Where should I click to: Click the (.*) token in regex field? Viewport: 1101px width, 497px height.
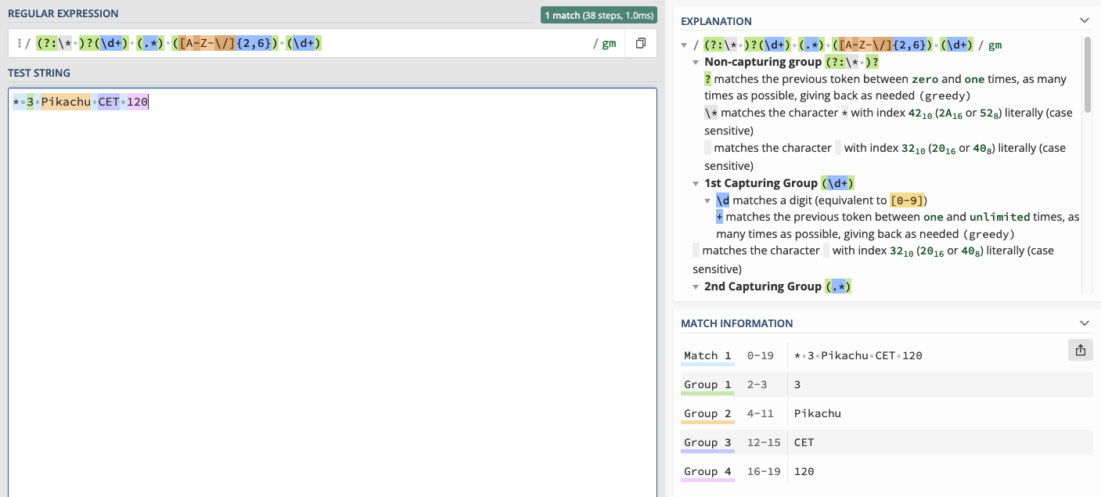point(149,44)
